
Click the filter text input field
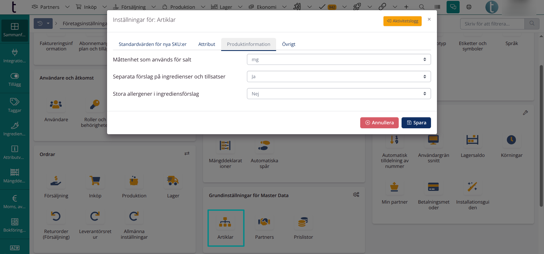click(492, 24)
